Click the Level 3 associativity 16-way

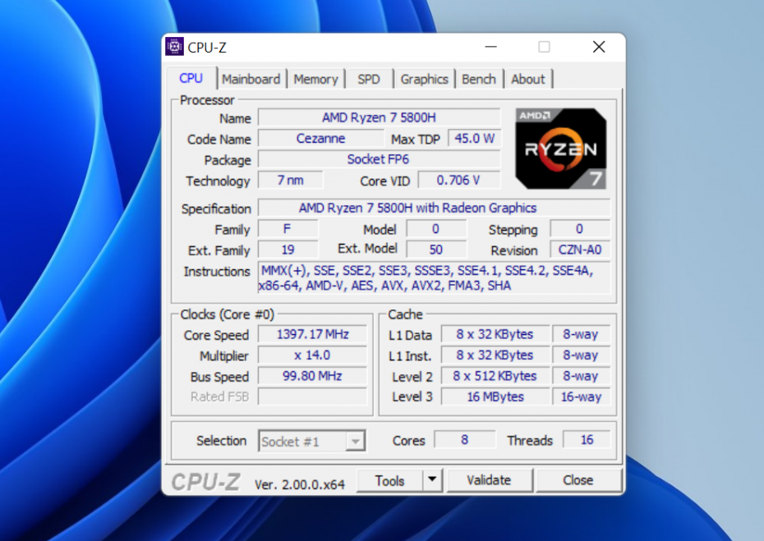click(581, 397)
